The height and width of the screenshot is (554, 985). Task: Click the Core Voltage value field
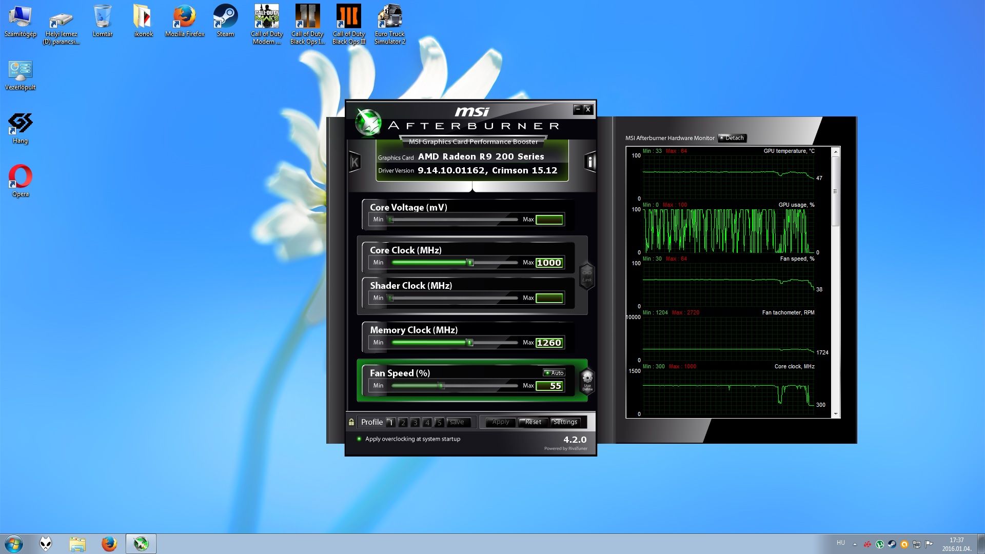[x=549, y=220]
